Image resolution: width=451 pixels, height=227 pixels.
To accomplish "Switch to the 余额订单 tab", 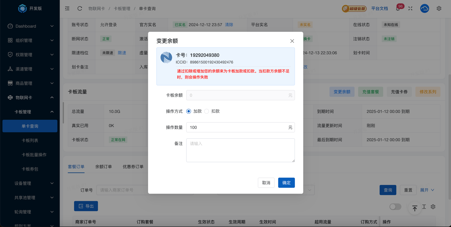I will tap(104, 167).
